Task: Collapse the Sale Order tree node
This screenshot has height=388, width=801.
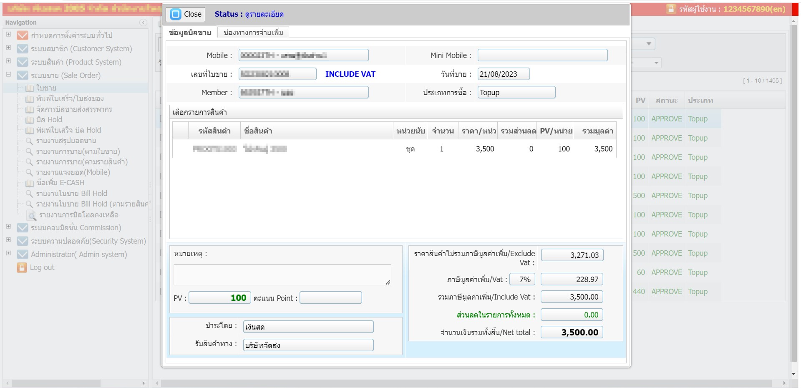Action: pos(8,75)
